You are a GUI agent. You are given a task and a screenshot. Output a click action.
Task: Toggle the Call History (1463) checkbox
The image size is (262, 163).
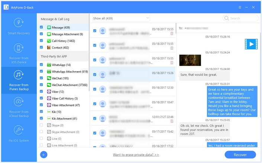click(x=42, y=41)
